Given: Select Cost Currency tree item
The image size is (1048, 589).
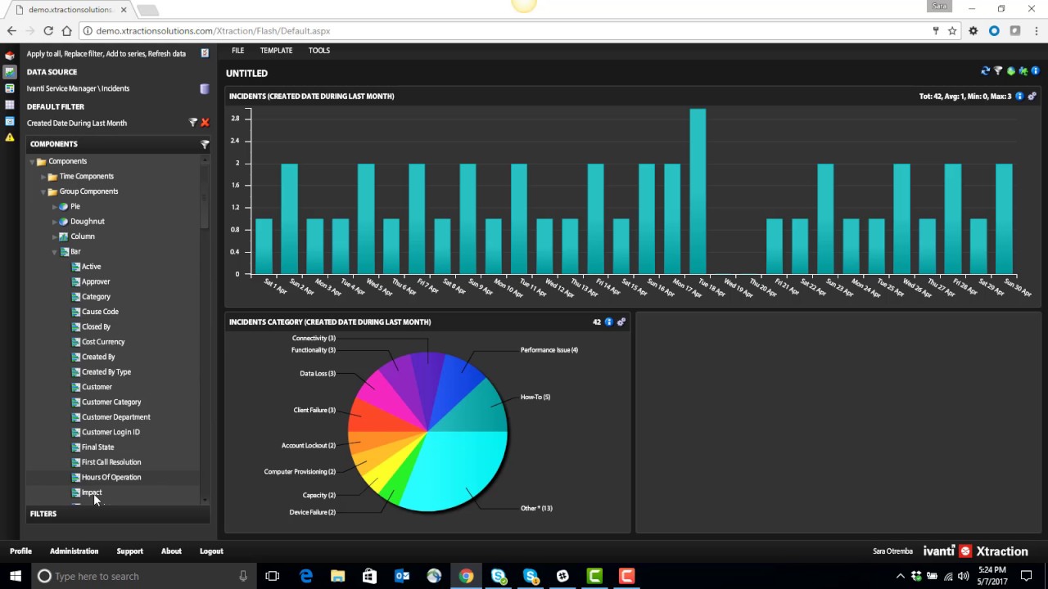Looking at the screenshot, I should pos(103,342).
